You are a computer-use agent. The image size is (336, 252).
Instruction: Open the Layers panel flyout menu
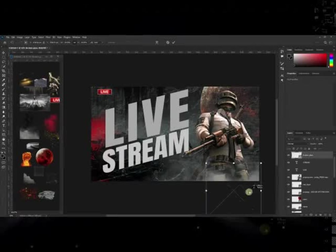[334, 133]
